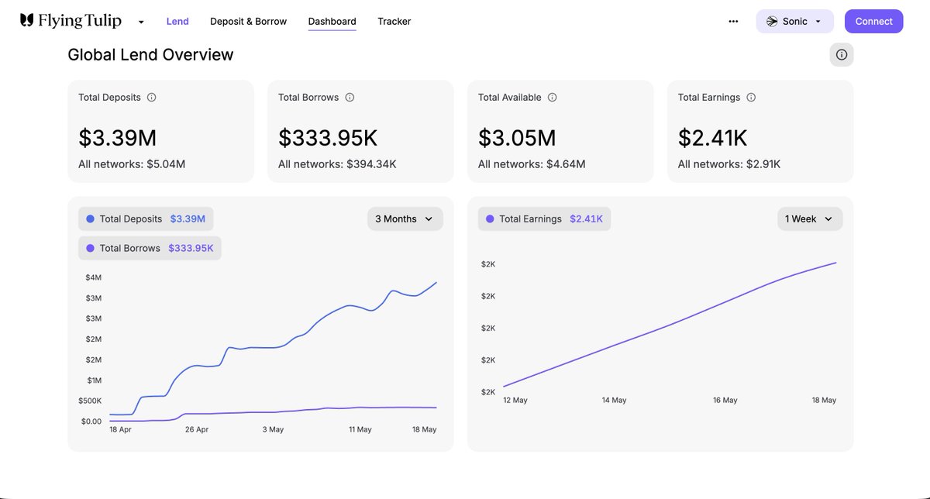Click the 14 May earnings axis label
This screenshot has height=499, width=930.
tap(614, 401)
